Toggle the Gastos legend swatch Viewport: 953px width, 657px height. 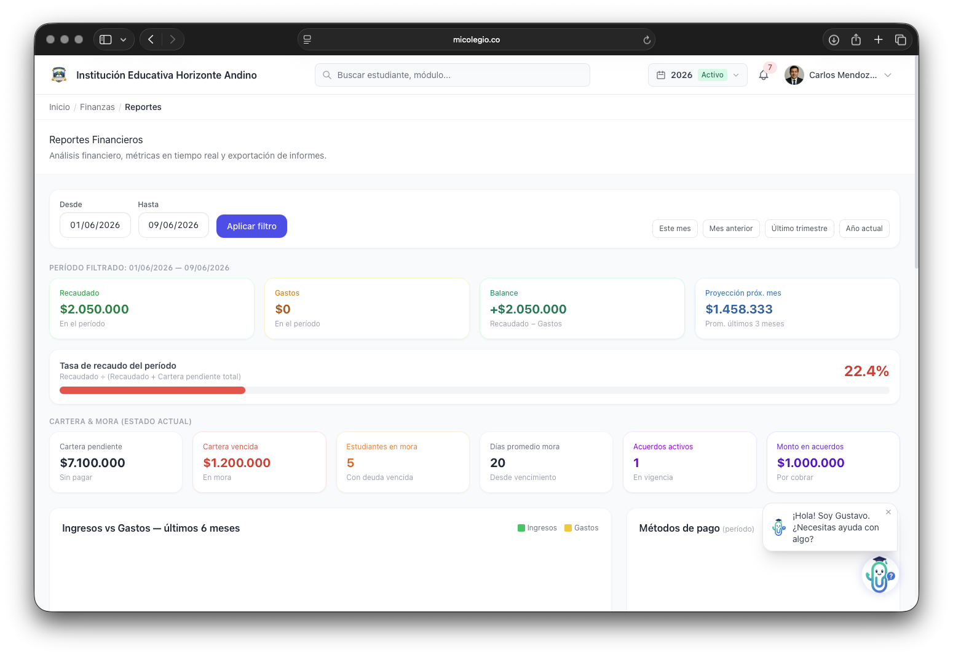pyautogui.click(x=568, y=528)
